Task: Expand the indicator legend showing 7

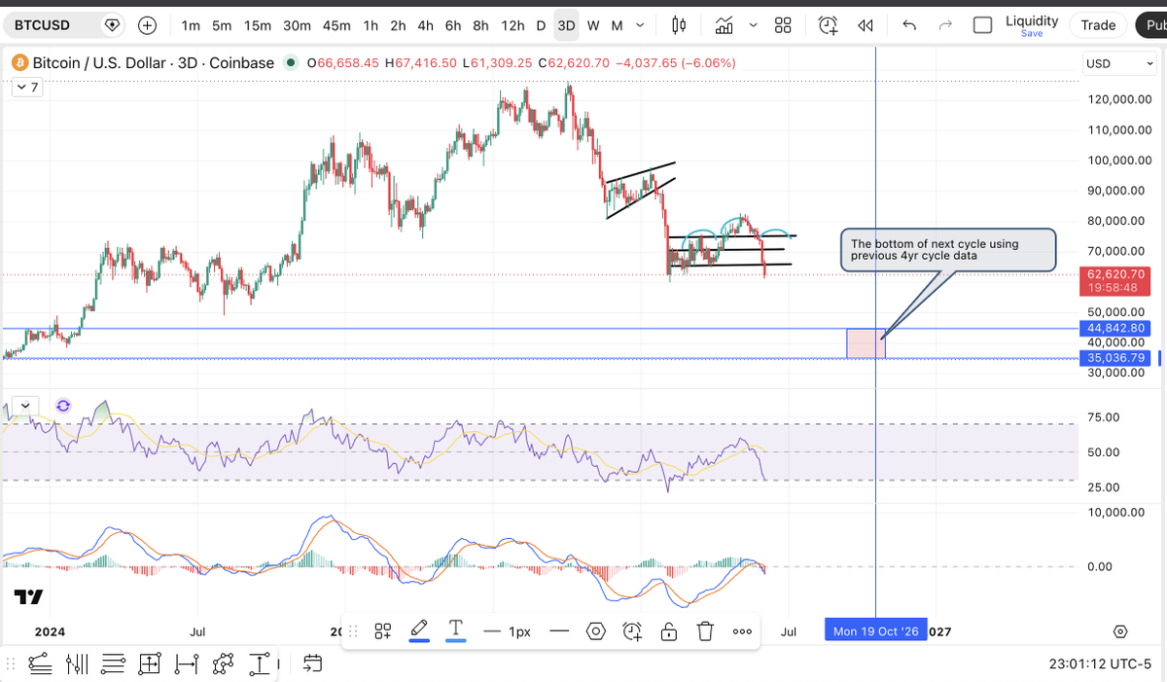Action: tap(25, 88)
